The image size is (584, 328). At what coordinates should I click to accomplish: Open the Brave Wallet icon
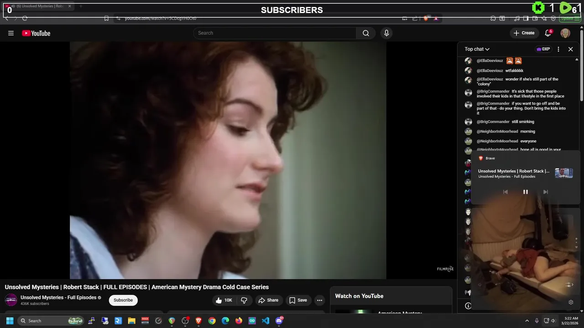tap(535, 18)
